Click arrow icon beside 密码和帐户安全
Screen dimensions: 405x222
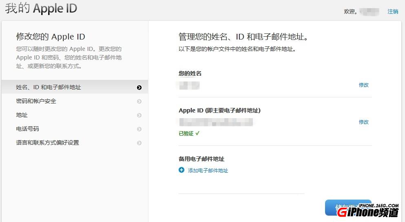coord(139,101)
